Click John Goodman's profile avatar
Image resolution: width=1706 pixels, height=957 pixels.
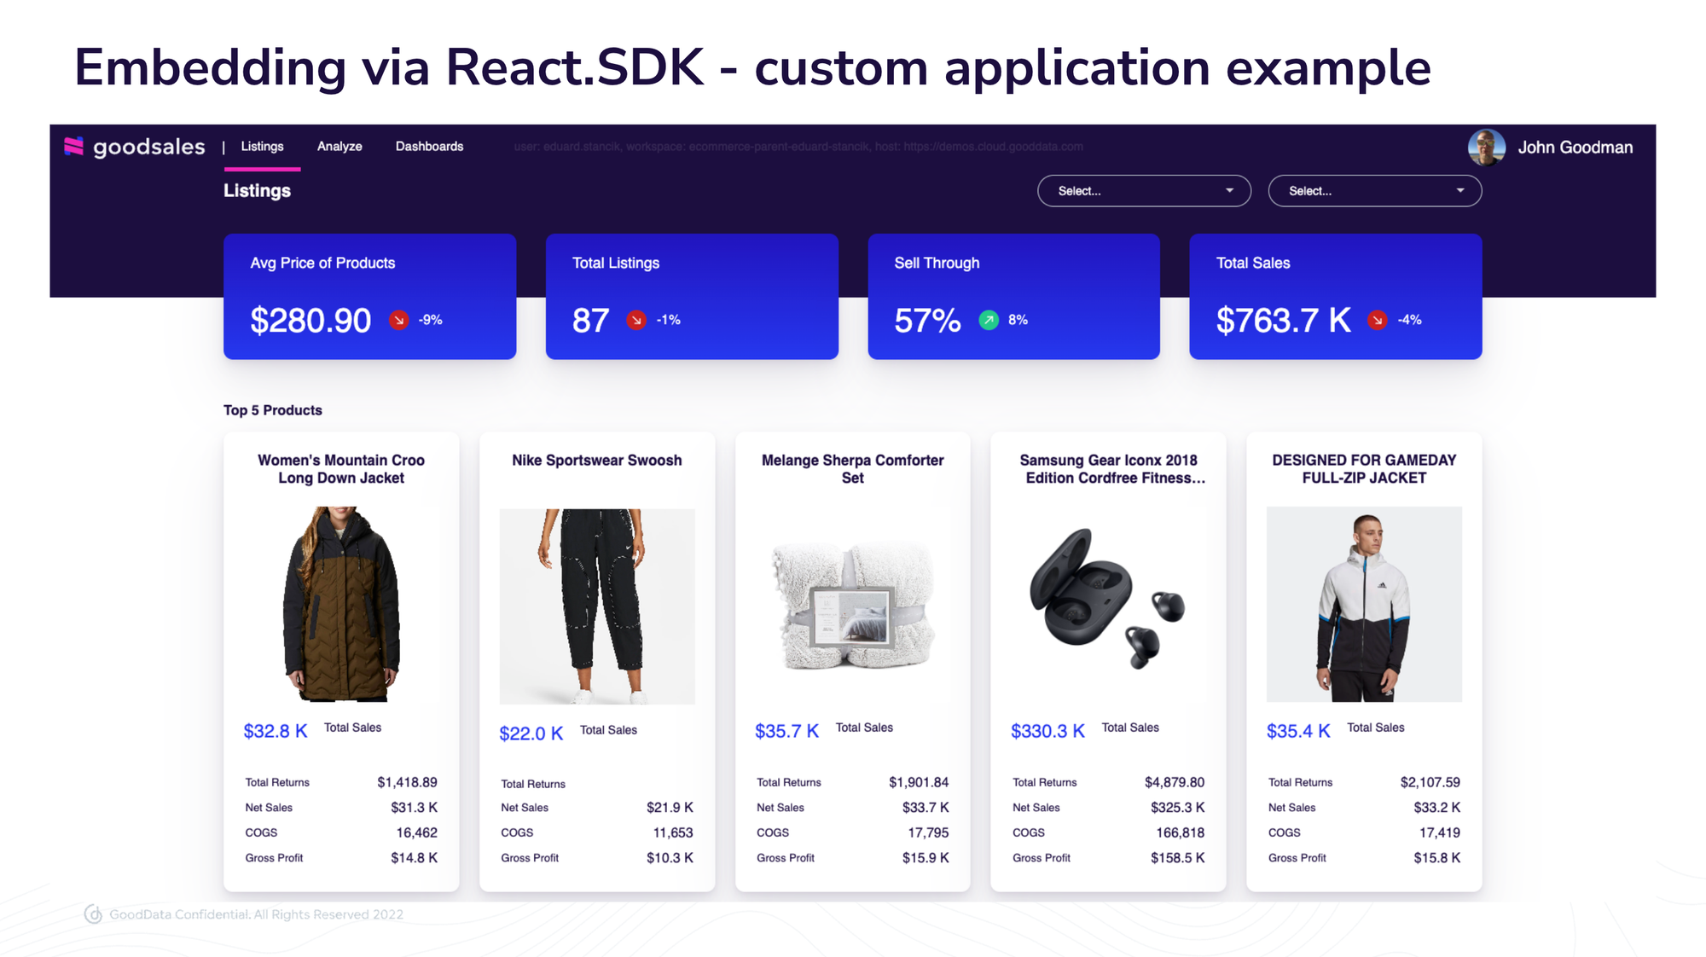[x=1486, y=146]
